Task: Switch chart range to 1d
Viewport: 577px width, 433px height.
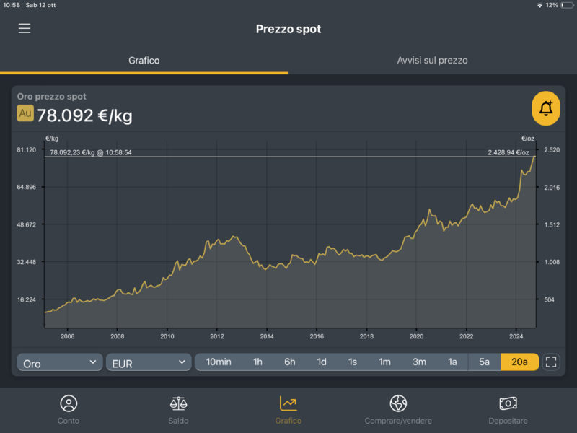Action: (322, 362)
